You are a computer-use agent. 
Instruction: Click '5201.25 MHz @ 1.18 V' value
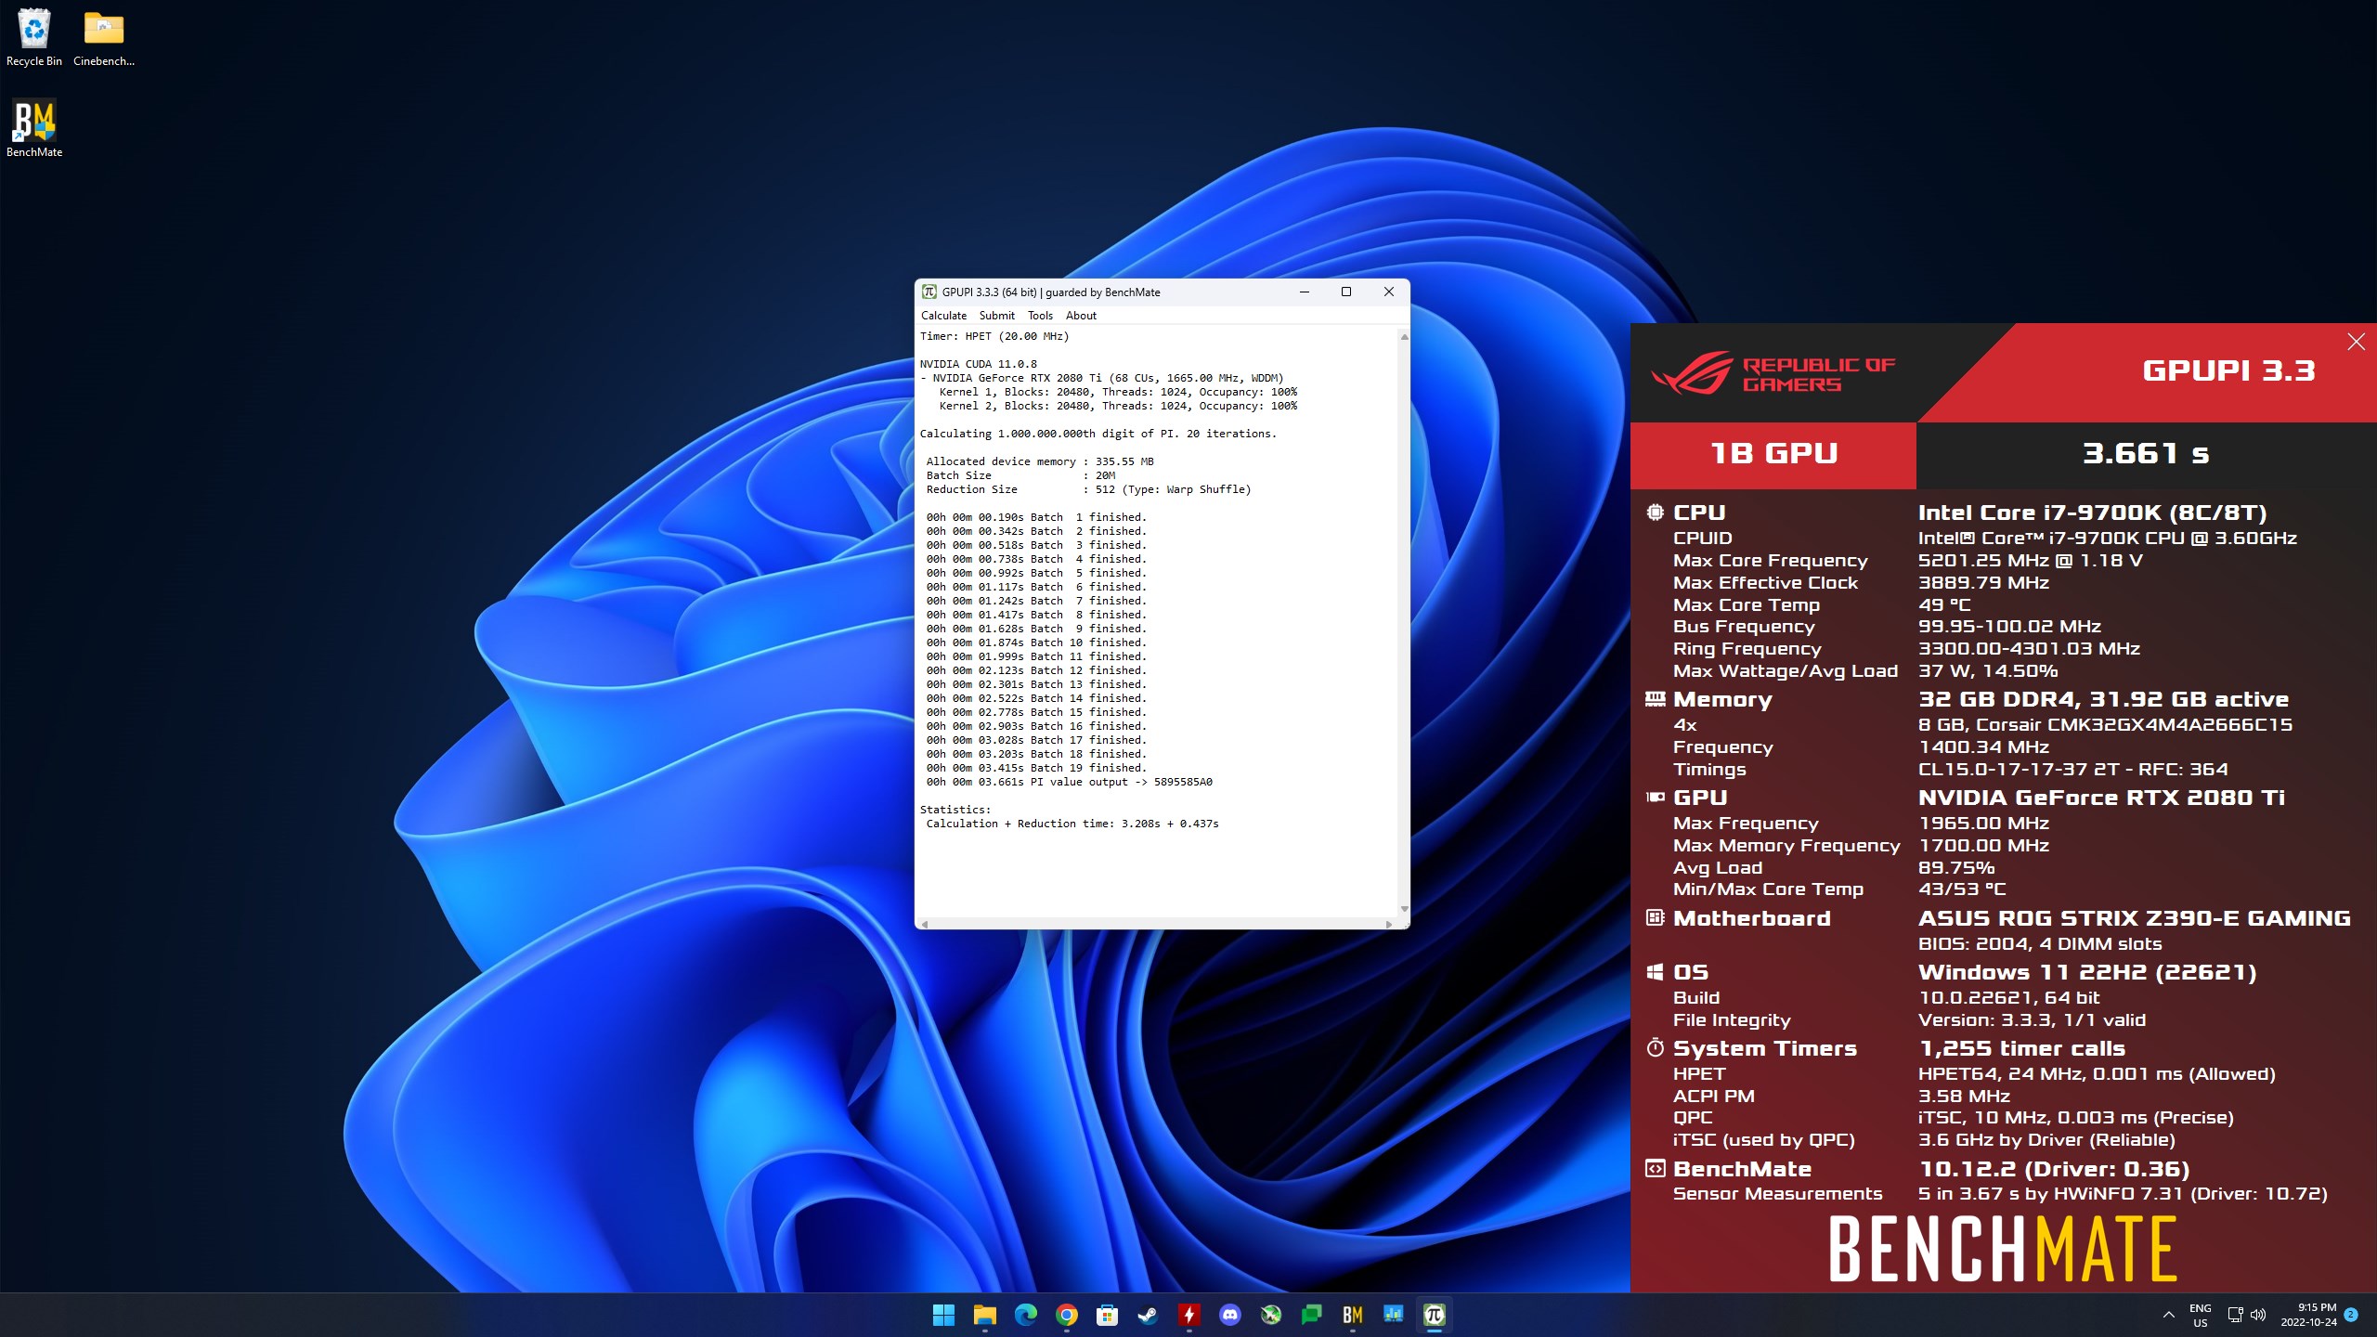point(2030,560)
